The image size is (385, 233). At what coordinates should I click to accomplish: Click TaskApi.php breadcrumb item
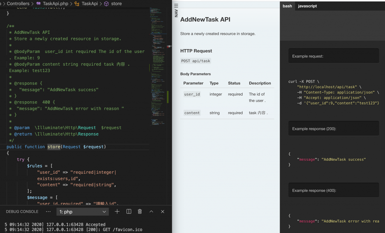[x=56, y=4]
